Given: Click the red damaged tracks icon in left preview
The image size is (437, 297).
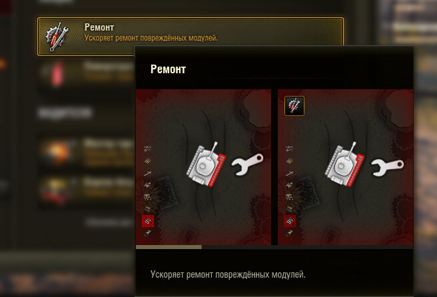Looking at the screenshot, I should tap(148, 221).
